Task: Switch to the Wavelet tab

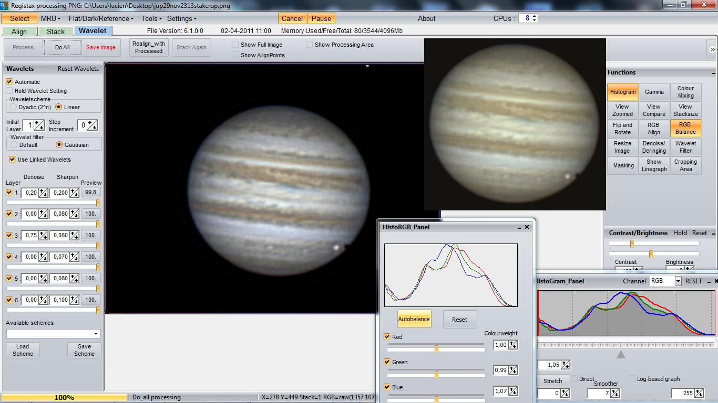Action: [93, 31]
